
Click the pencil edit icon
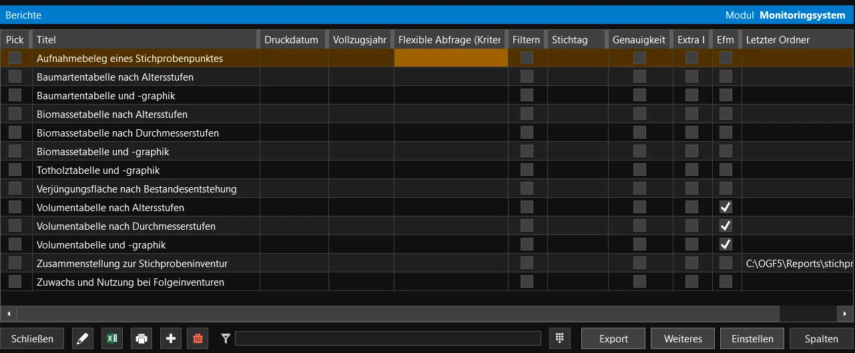(x=83, y=339)
